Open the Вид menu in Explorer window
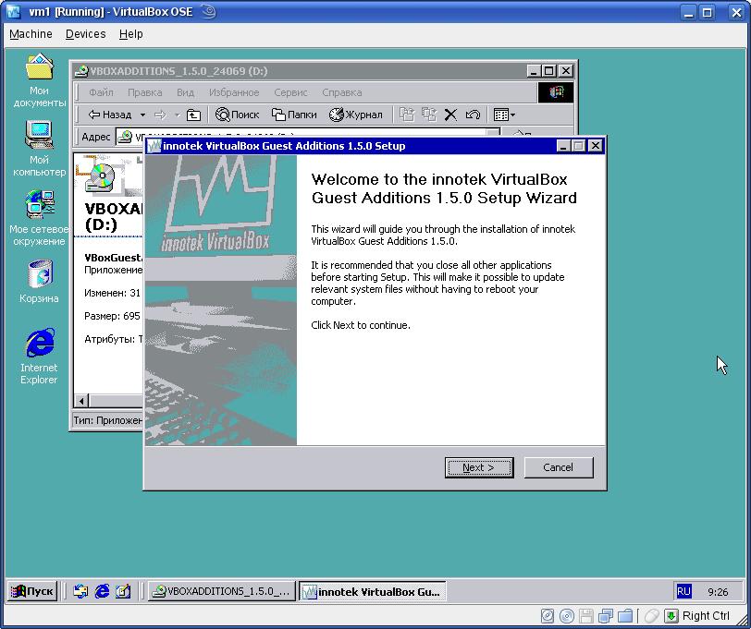 [185, 92]
